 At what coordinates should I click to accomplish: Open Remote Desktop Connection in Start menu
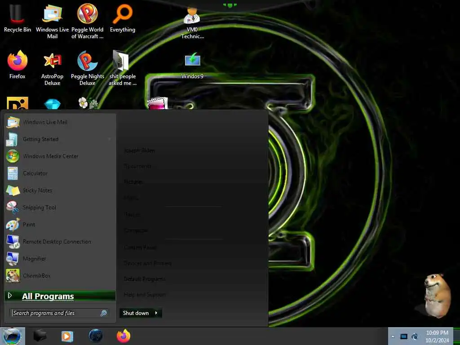(60, 241)
